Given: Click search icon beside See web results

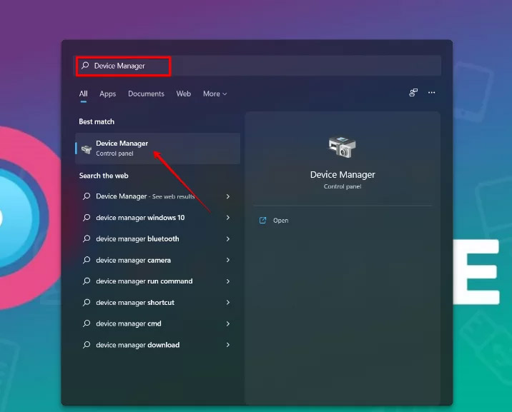Looking at the screenshot, I should click(x=87, y=196).
